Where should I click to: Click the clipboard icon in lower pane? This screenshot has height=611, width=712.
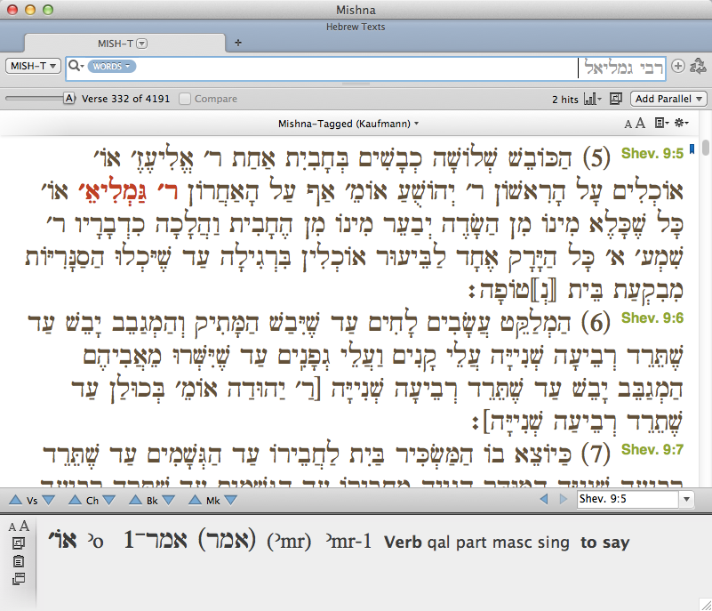click(18, 561)
